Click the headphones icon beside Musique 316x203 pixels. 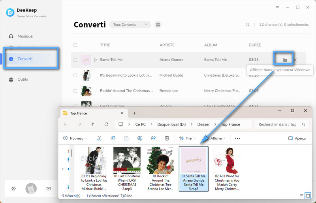pyautogui.click(x=11, y=36)
